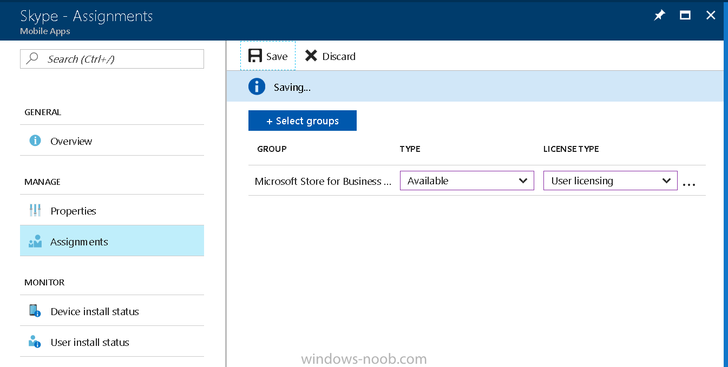Viewport: 728px width, 367px height.
Task: Close the Skype Assignments blade
Action: pyautogui.click(x=711, y=15)
